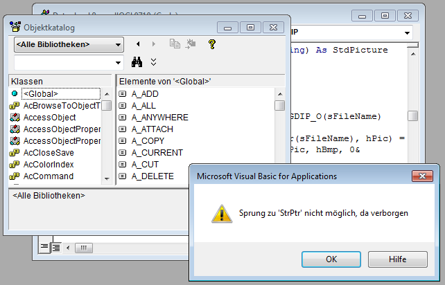Maximize the Objektkatalog window
This screenshot has width=445, height=285.
(250, 28)
